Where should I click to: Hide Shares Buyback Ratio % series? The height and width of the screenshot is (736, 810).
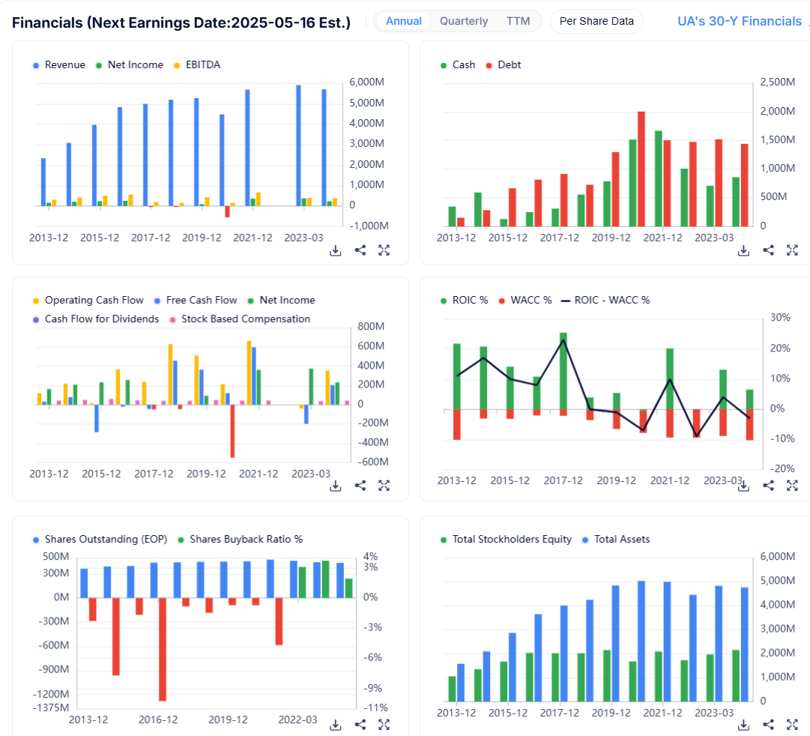tap(246, 540)
